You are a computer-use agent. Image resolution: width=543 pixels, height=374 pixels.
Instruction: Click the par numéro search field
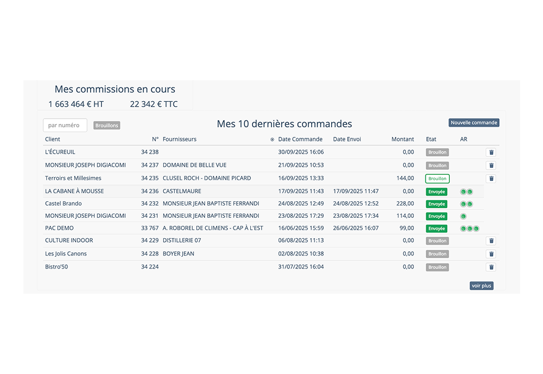click(65, 125)
